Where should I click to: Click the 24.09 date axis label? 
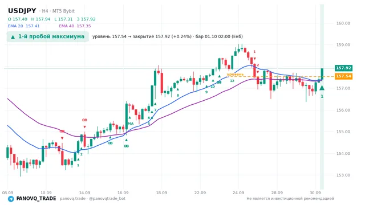tap(238, 192)
